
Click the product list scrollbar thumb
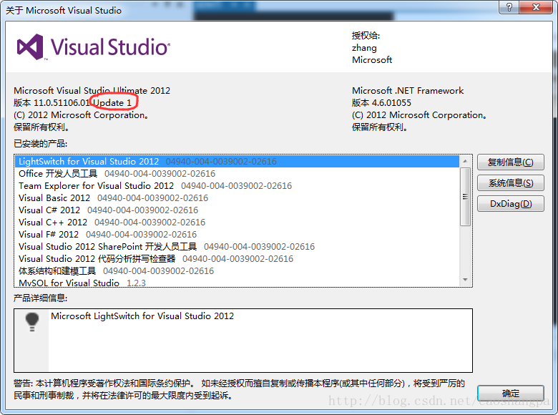(x=465, y=197)
